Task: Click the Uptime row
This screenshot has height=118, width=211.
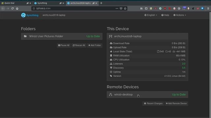Action: pos(147,72)
